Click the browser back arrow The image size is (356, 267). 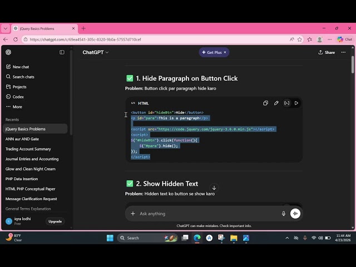pyautogui.click(x=6, y=39)
